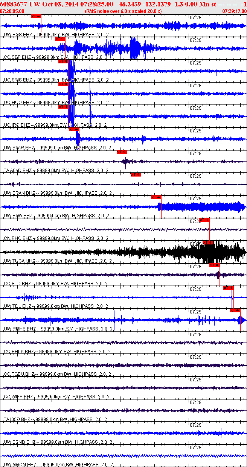
Task: Click the red pick flag on UW BRAN trace
Action: pyautogui.click(x=136, y=175)
